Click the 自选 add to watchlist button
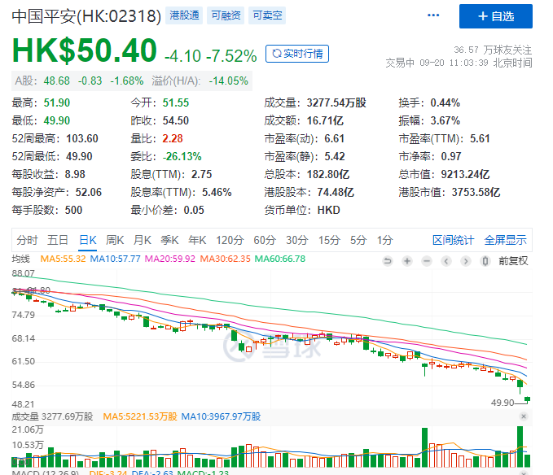The width and height of the screenshot is (553, 475). 496,16
